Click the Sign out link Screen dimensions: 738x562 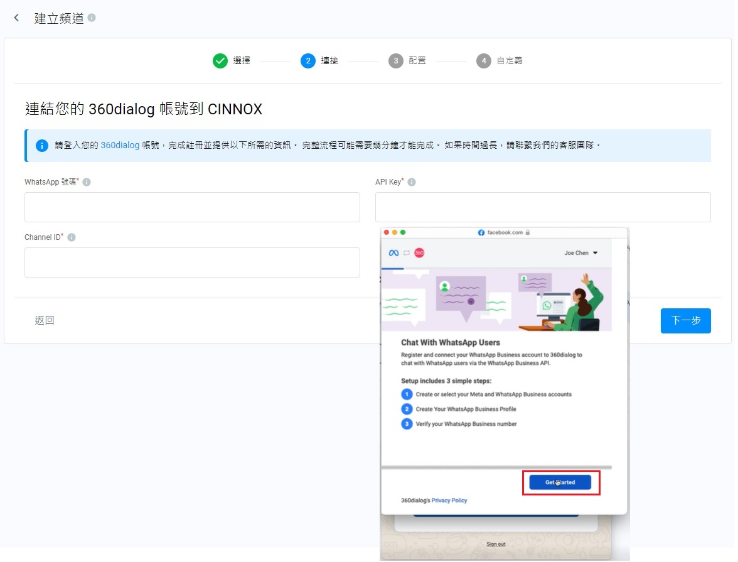click(x=496, y=544)
